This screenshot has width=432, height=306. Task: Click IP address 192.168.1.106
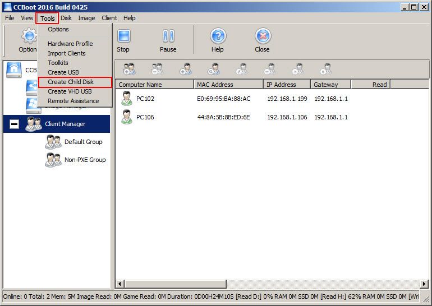(x=287, y=117)
